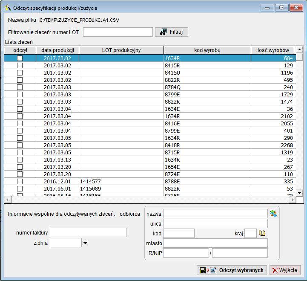Click date 2017.03.13 in the list
307x281 pixels.
point(57,160)
